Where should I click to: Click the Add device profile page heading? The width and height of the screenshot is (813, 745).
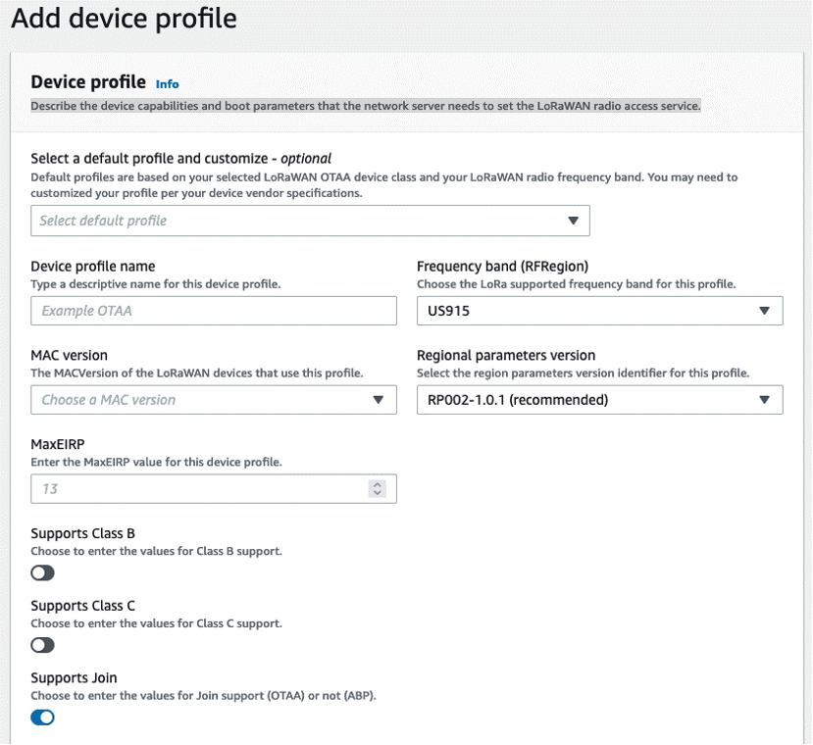(124, 19)
